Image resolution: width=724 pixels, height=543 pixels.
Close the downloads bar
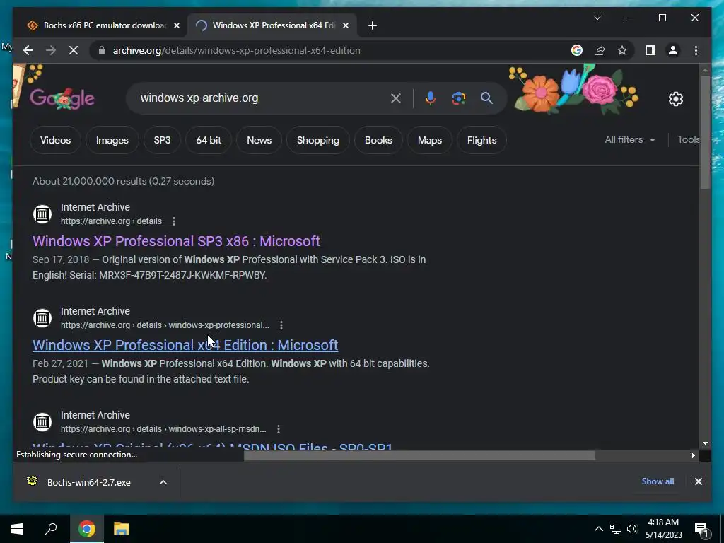(x=698, y=481)
